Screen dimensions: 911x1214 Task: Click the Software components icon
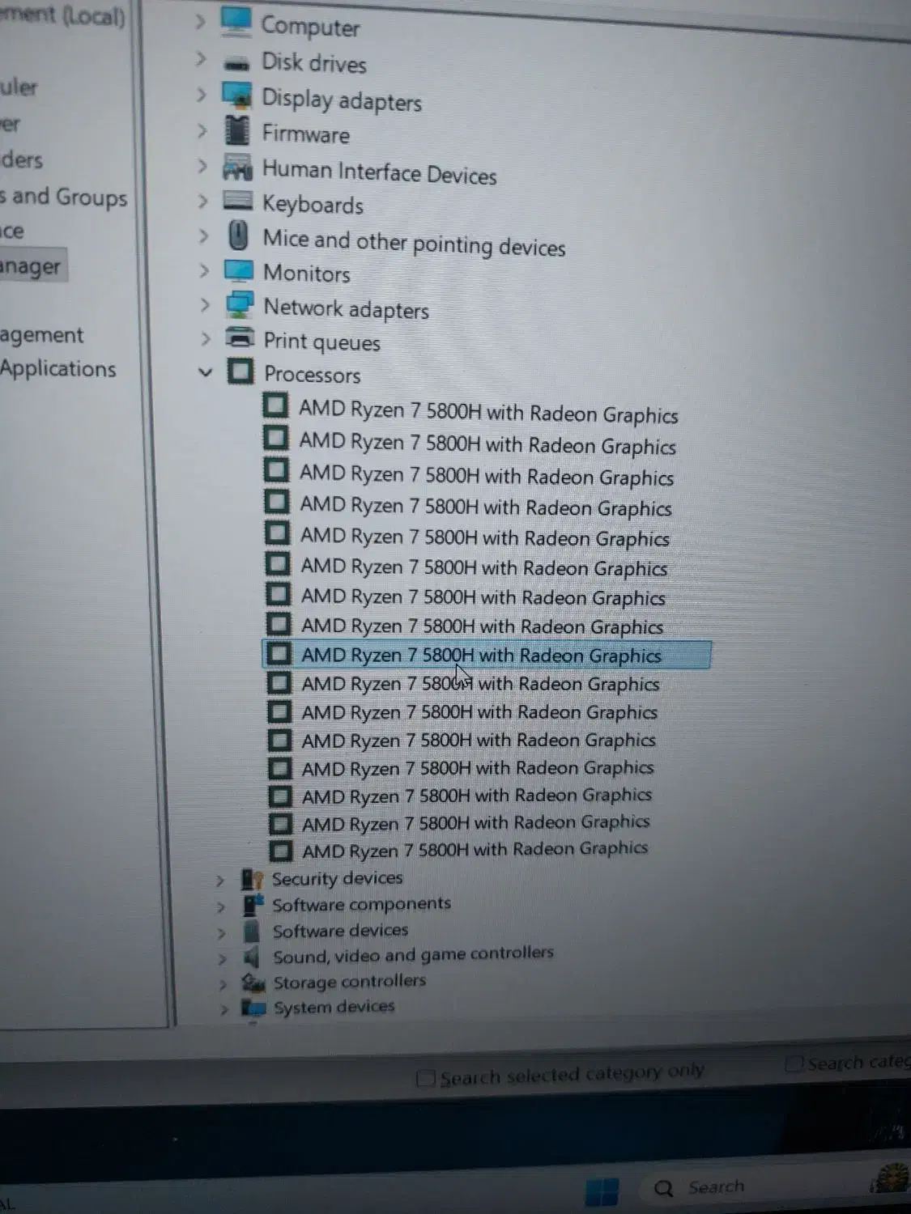[253, 905]
